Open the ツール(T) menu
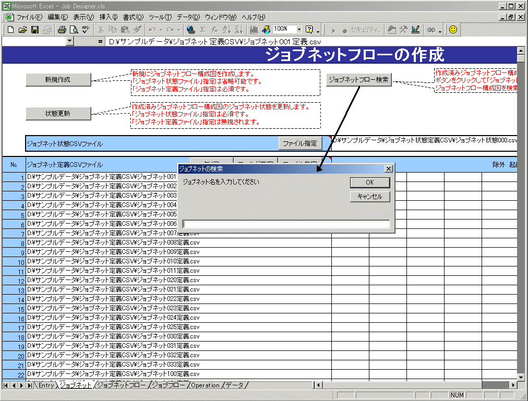This screenshot has width=528, height=401. pyautogui.click(x=160, y=17)
